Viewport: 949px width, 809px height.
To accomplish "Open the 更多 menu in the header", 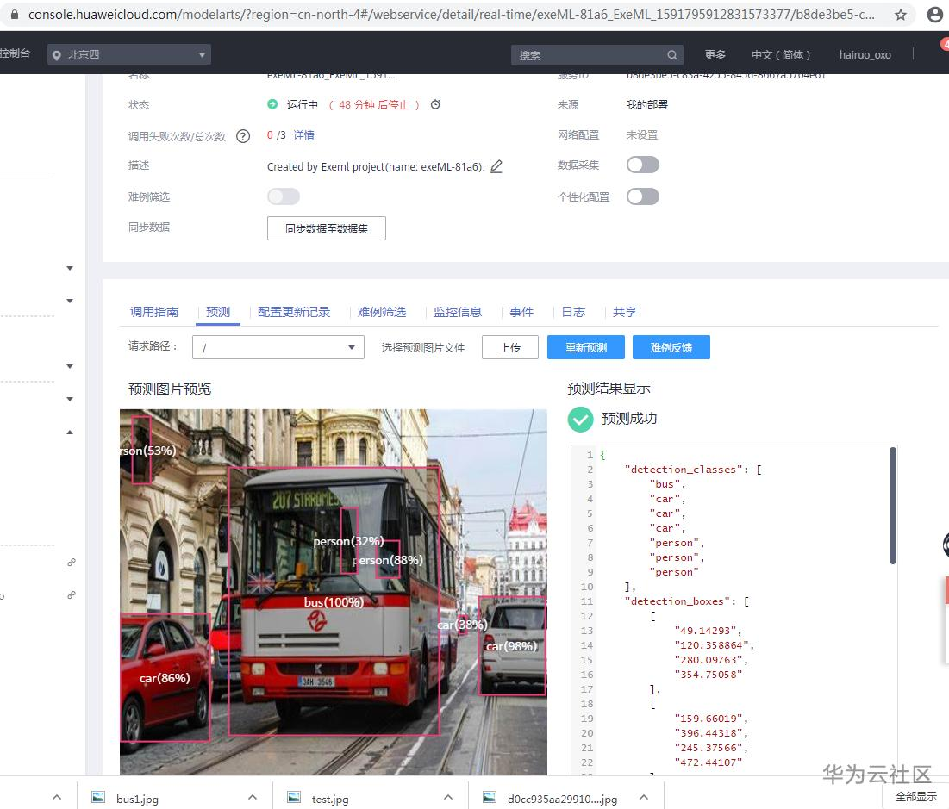I will (x=715, y=55).
